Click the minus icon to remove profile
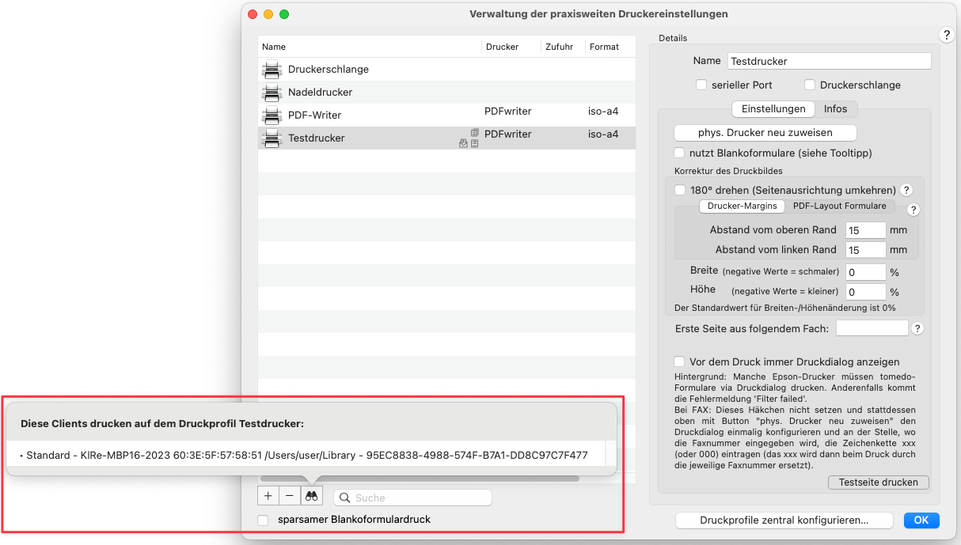The image size is (961, 545). point(290,496)
